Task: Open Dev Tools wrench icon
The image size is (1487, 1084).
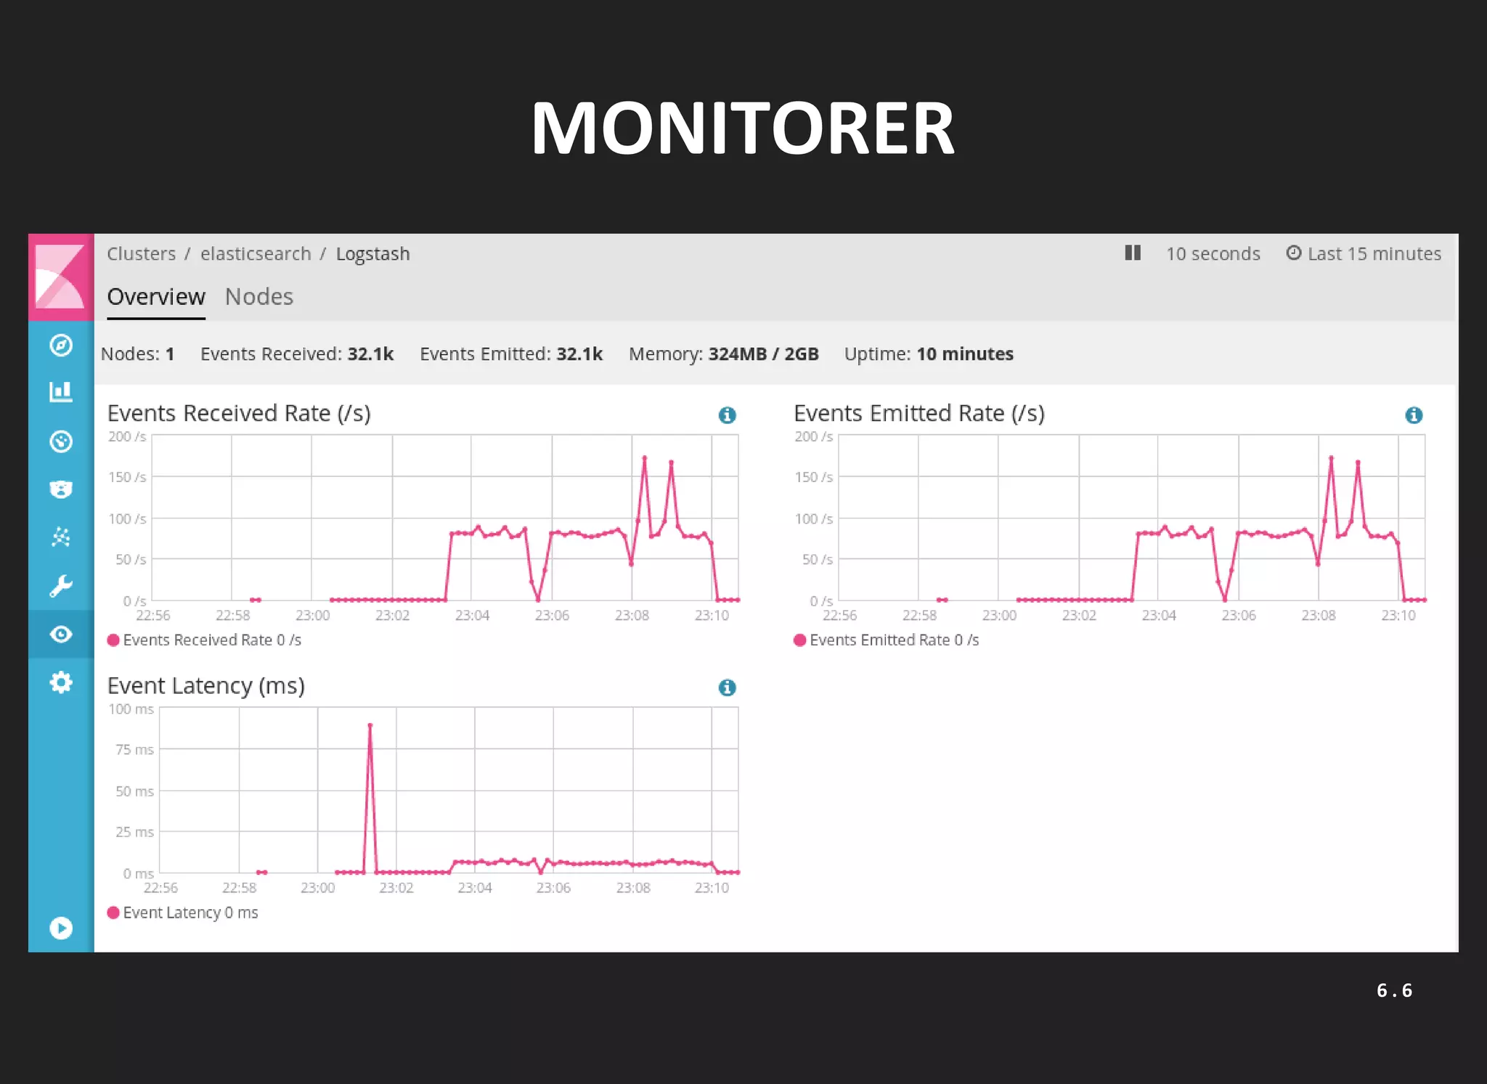Action: pyautogui.click(x=61, y=586)
